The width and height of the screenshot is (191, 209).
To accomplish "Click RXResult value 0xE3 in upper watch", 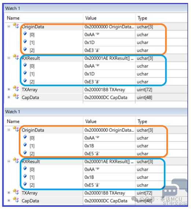I will (92, 82).
